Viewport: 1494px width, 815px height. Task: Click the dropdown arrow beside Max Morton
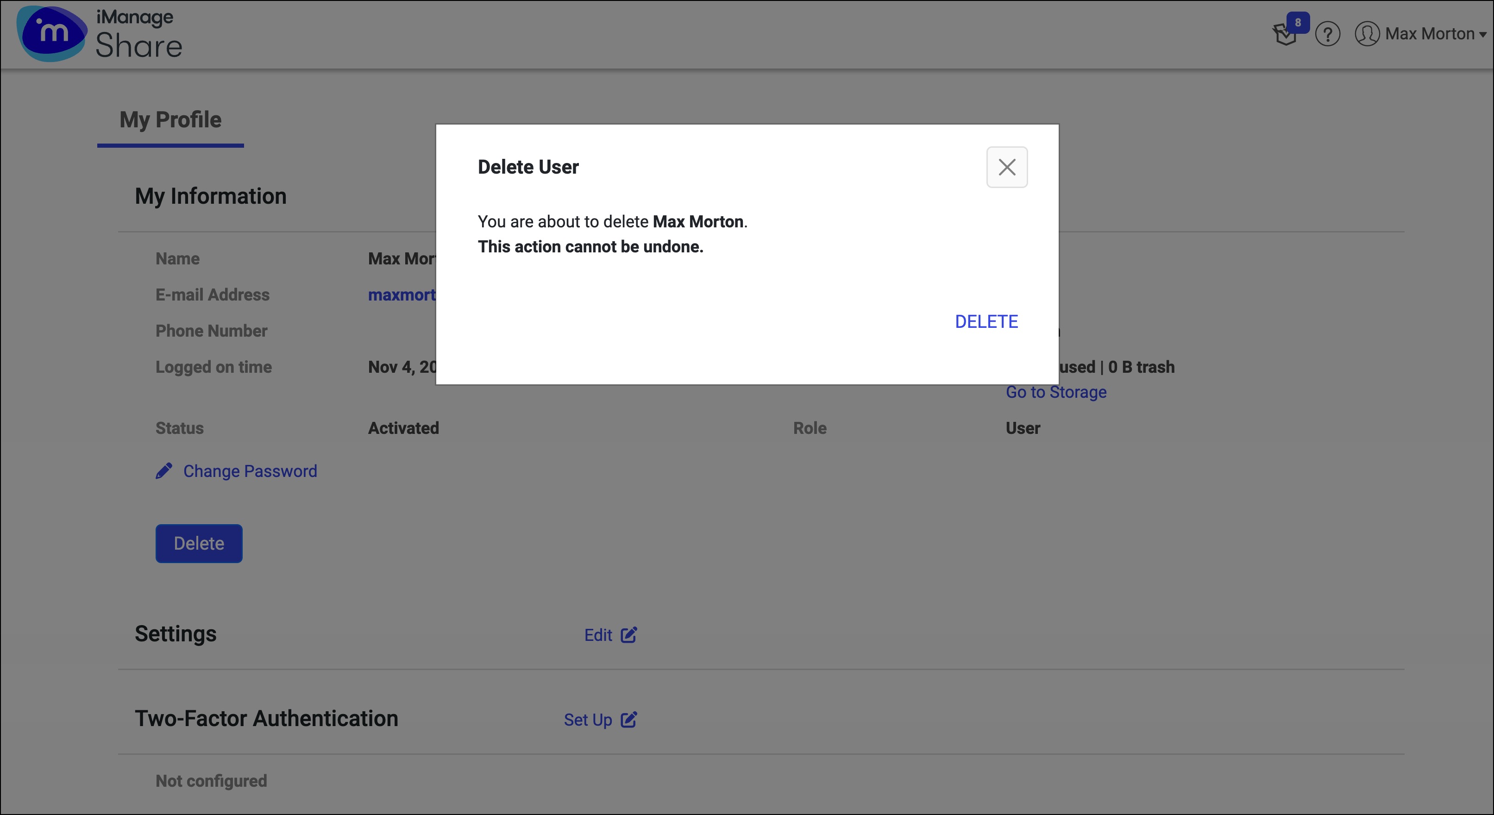point(1483,35)
